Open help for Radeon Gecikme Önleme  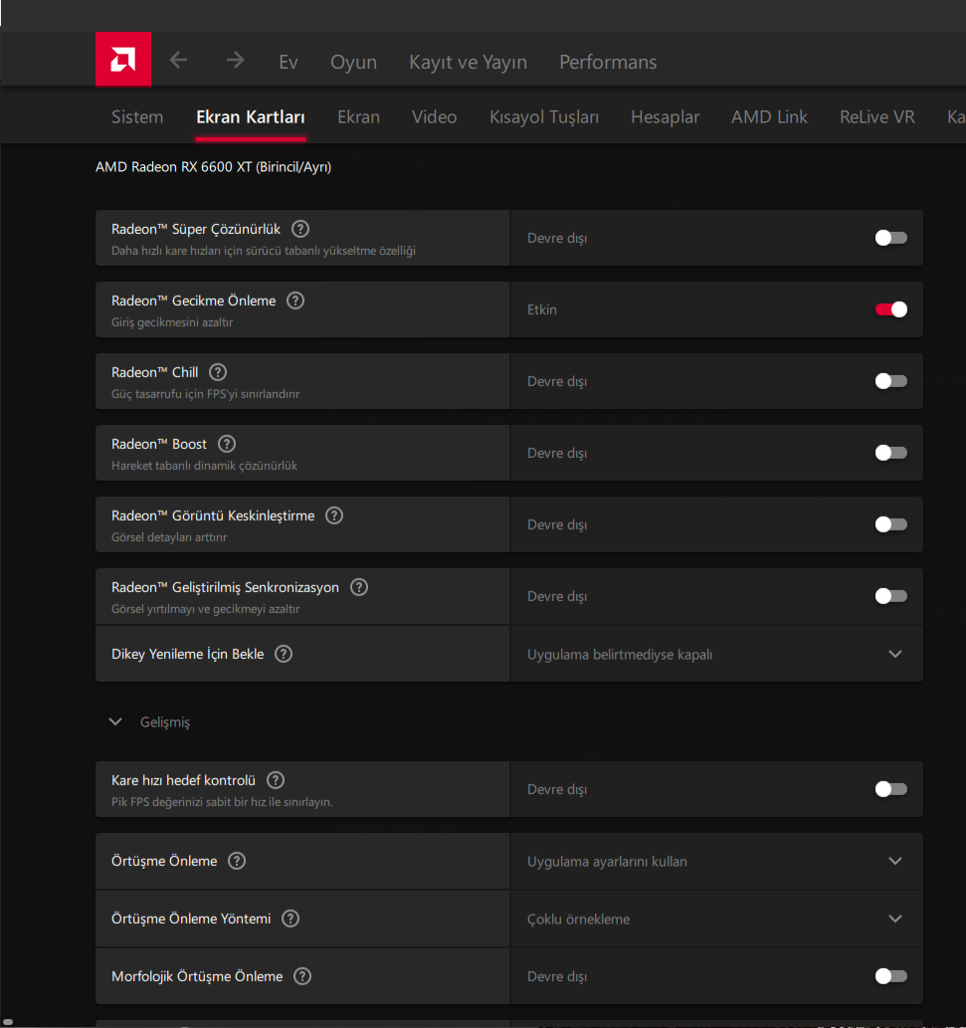point(295,301)
